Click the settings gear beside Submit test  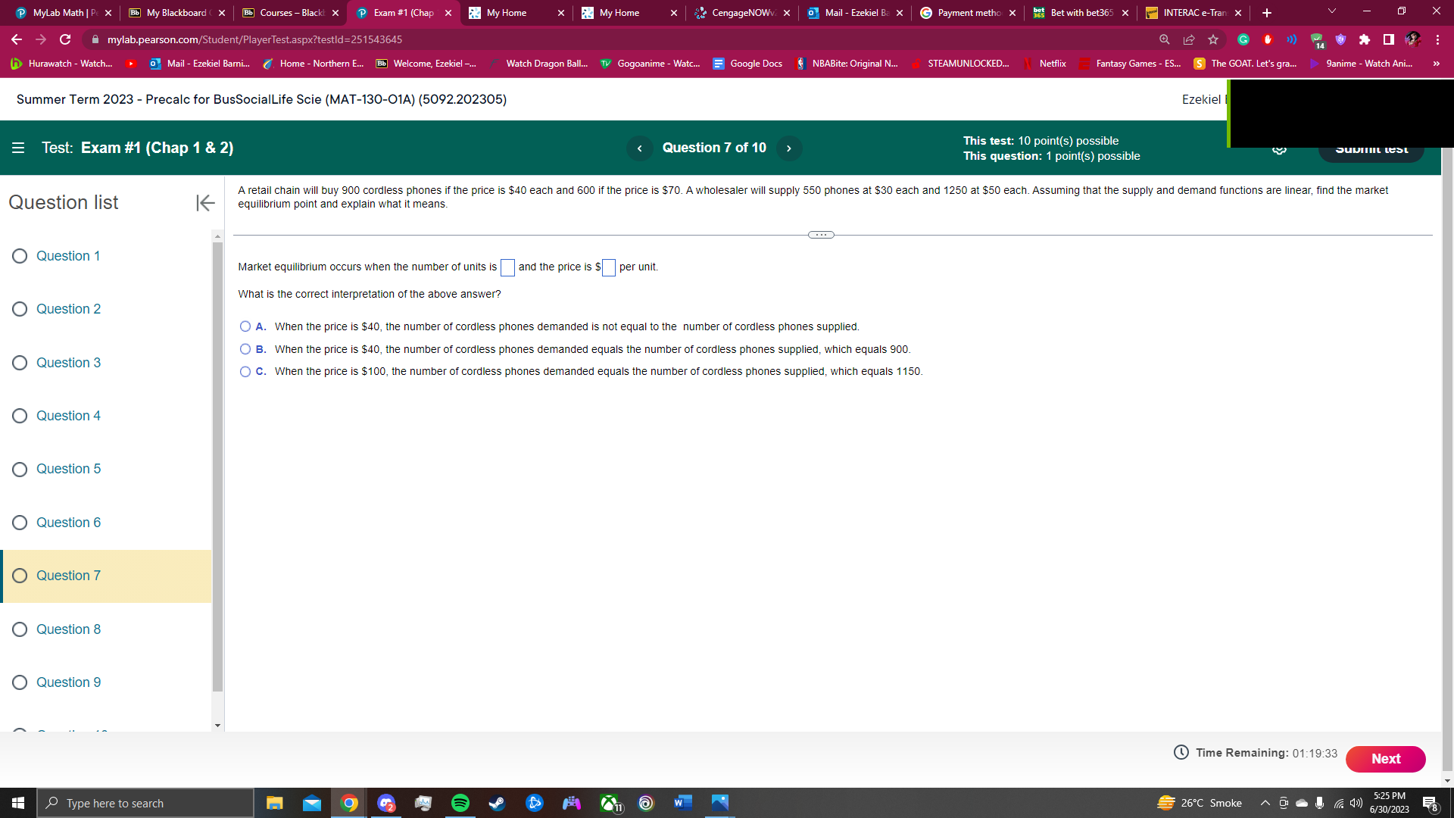(x=1280, y=148)
